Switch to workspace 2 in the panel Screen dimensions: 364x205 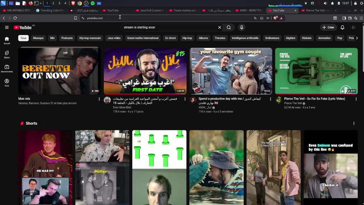[53, 3]
